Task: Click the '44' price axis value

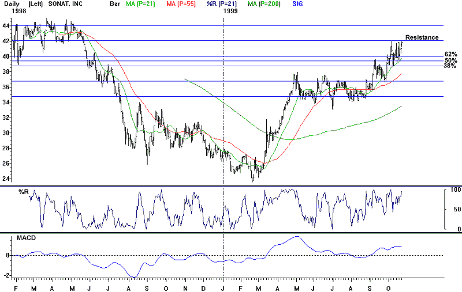Action: pyautogui.click(x=6, y=26)
